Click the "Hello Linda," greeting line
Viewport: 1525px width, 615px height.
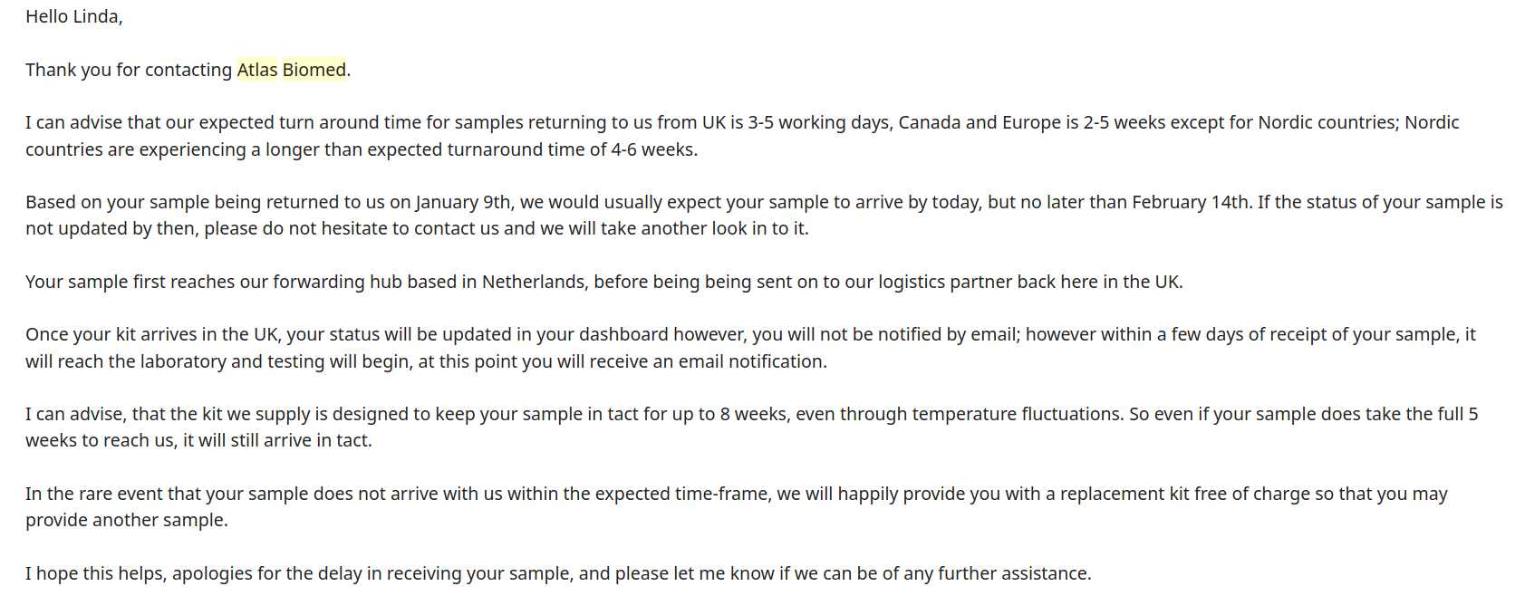(x=73, y=16)
